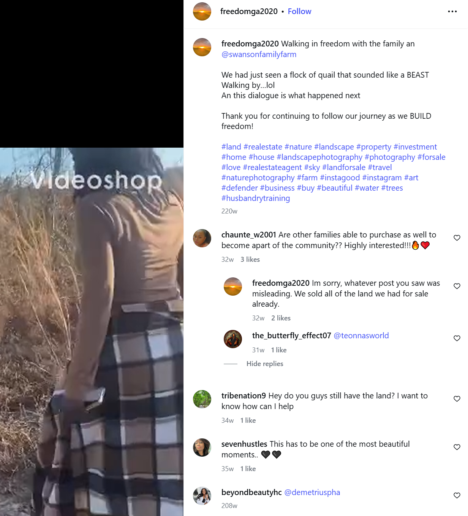Open sevenhustles' profile avatar
The width and height of the screenshot is (468, 516).
coord(202,448)
